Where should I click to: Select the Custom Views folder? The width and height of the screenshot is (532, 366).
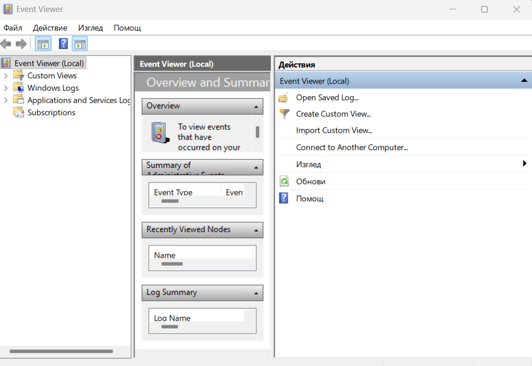52,75
